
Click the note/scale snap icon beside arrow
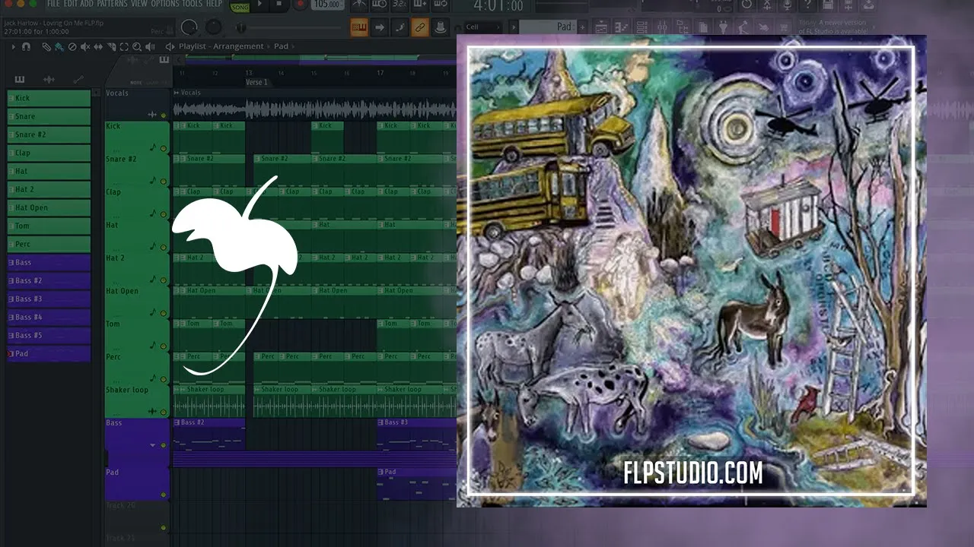[399, 28]
